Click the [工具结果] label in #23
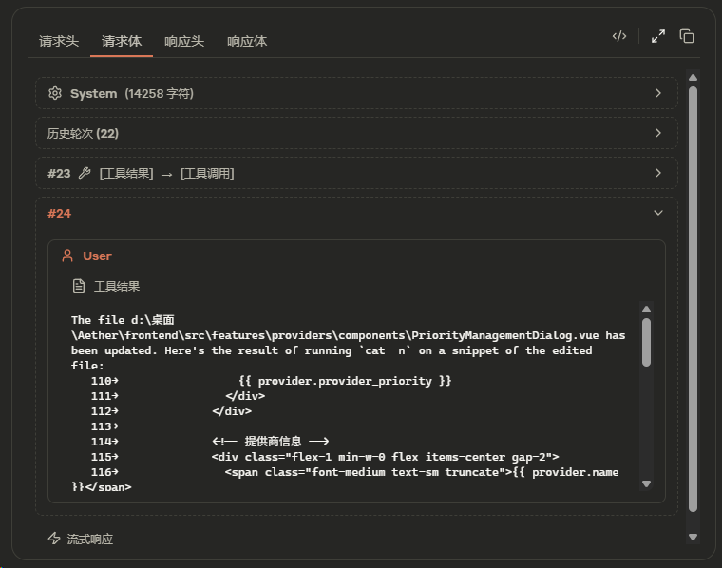Viewport: 722px width, 568px height. click(x=126, y=174)
